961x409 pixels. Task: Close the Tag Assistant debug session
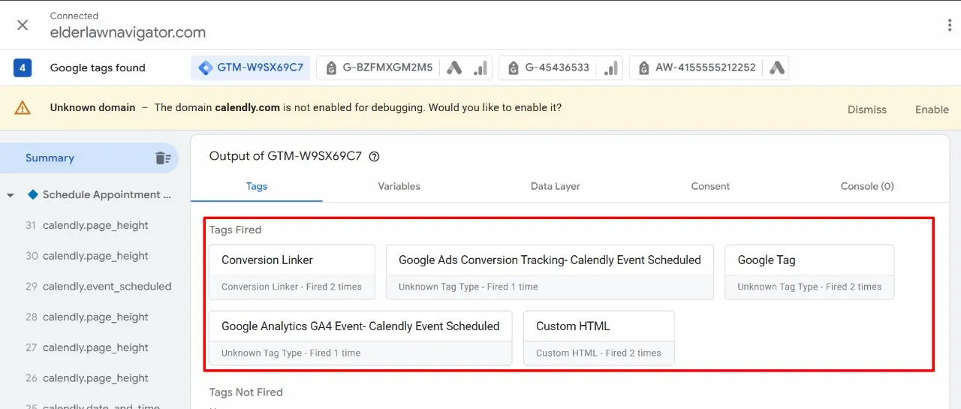click(x=23, y=25)
